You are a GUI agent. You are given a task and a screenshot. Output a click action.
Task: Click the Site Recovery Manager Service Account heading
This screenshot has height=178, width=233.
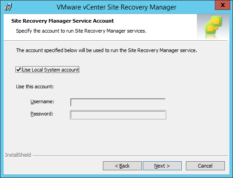coord(63,21)
